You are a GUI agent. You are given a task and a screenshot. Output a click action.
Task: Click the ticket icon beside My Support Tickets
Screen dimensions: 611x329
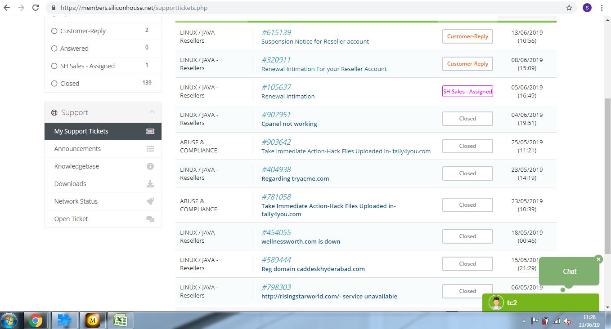pyautogui.click(x=150, y=131)
